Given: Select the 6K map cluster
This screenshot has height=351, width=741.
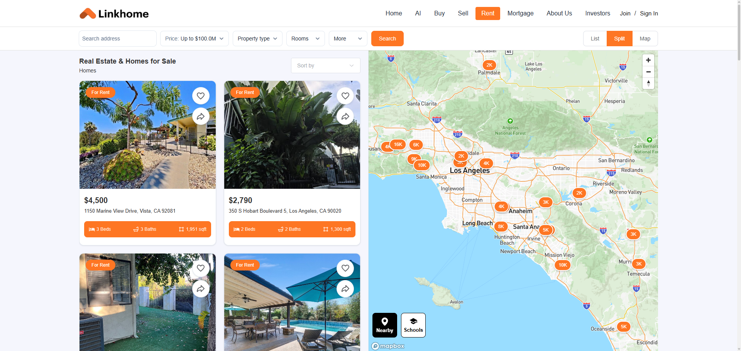Looking at the screenshot, I should point(416,145).
